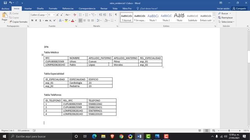Click Copiar formato

coord(18,22)
